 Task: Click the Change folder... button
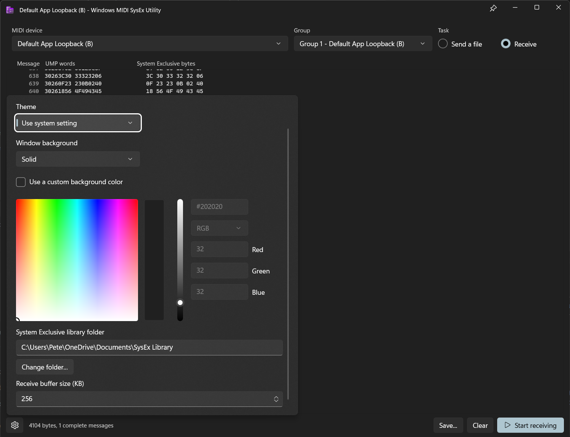point(45,367)
